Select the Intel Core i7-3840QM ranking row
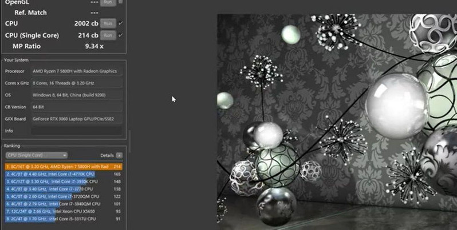457x230 pixels. pos(63,203)
